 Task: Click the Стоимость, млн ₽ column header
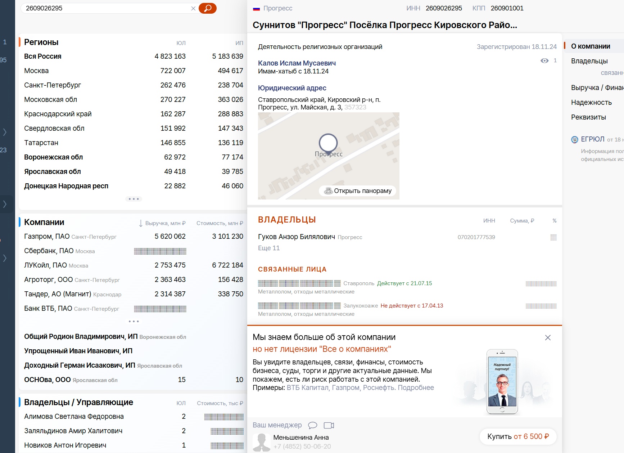coord(220,223)
